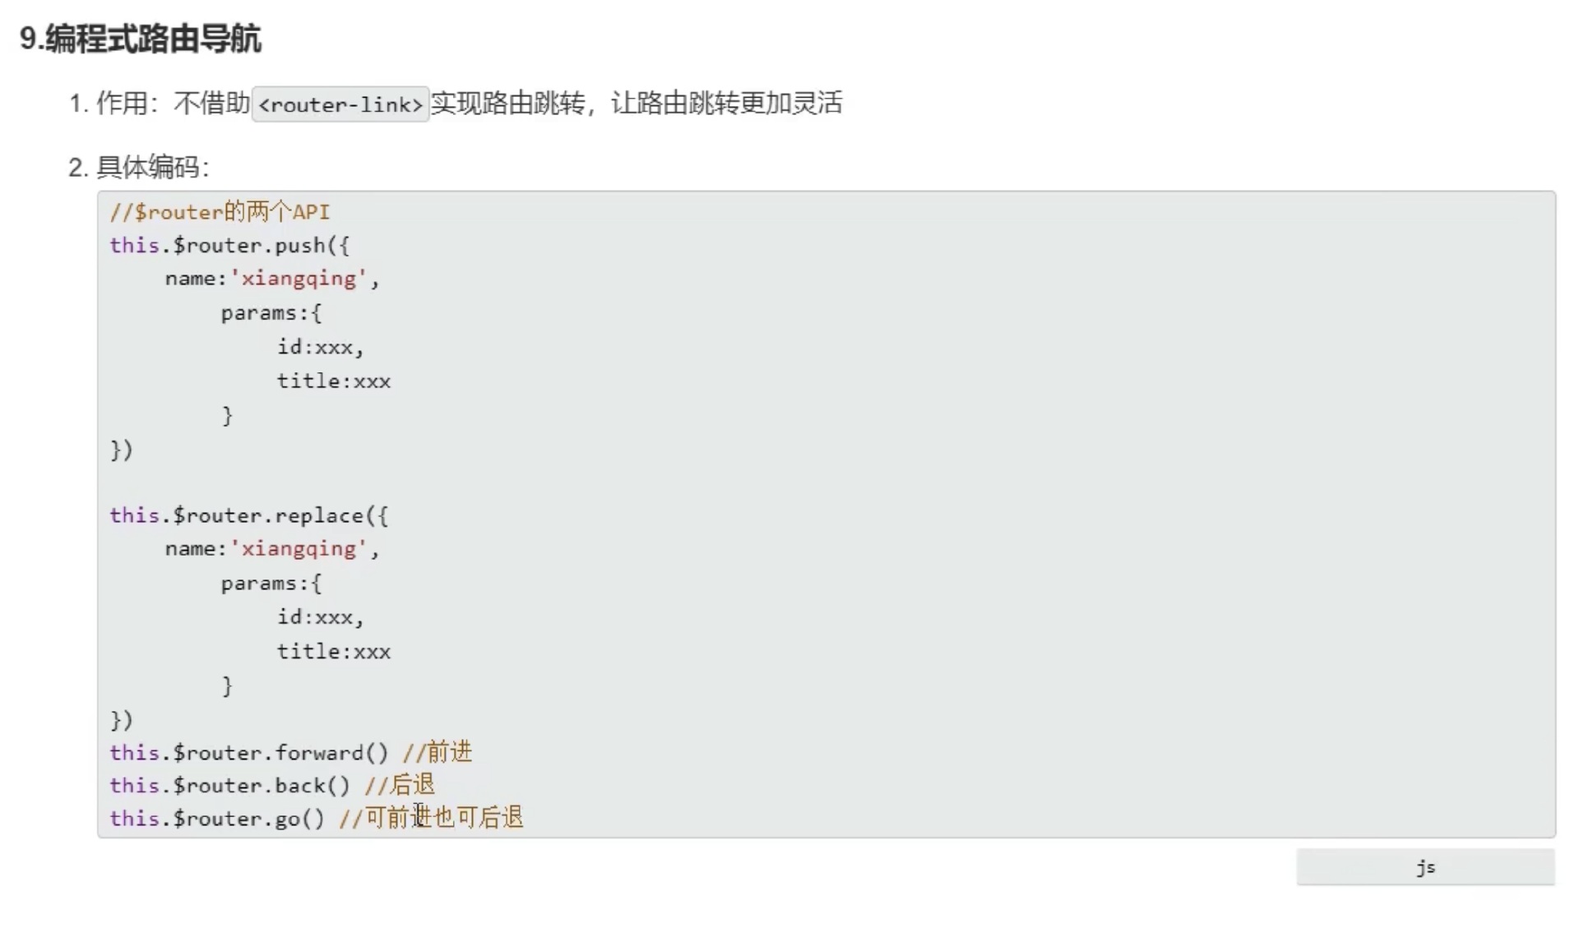Viewport: 1579px width, 928px height.
Task: Click params:{ line inside the push call
Action: (x=271, y=313)
